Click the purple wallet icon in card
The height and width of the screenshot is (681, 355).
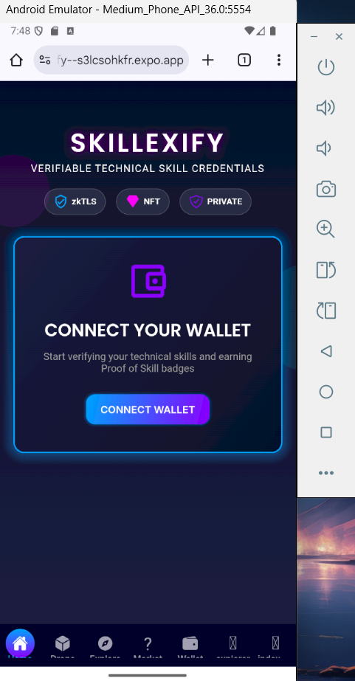[x=148, y=281]
